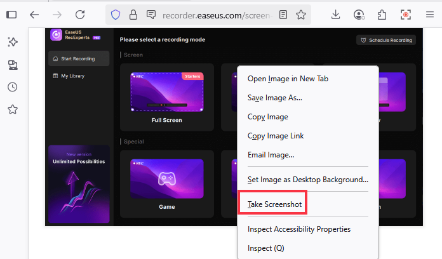
Task: View site security padlock info
Action: click(x=133, y=15)
